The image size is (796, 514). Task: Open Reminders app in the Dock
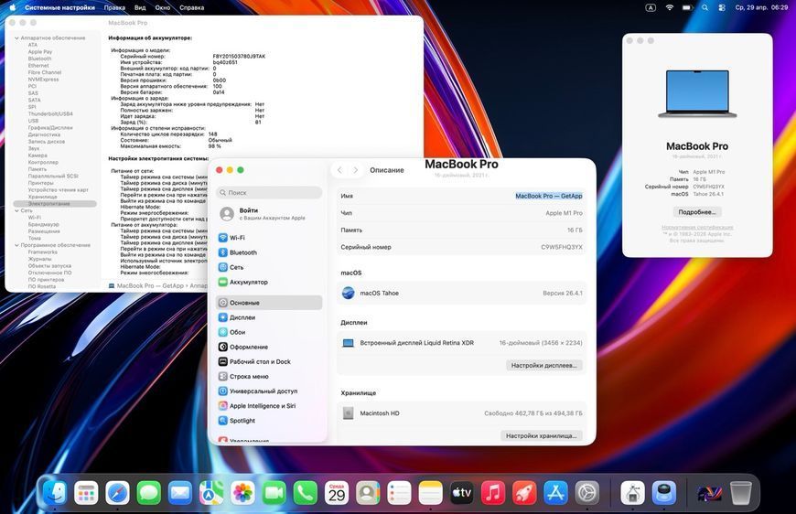[x=400, y=492]
